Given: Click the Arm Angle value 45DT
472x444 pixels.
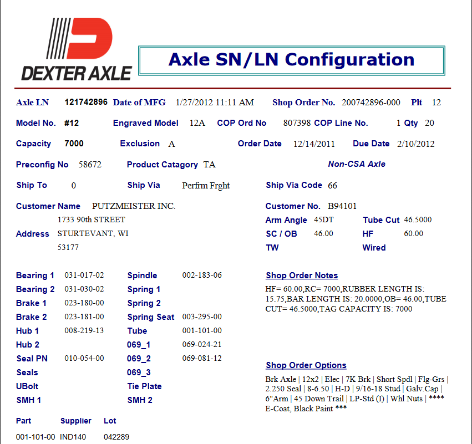Looking at the screenshot, I should 324,220.
